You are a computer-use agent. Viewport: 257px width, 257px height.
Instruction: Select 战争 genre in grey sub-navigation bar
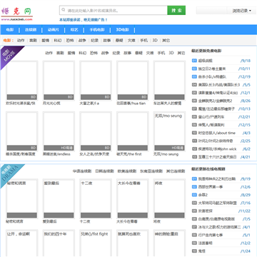(82, 41)
